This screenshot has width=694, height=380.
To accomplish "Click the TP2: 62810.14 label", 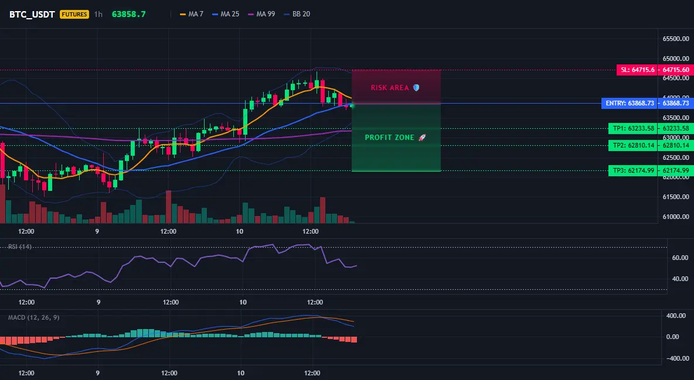I will 633,145.
